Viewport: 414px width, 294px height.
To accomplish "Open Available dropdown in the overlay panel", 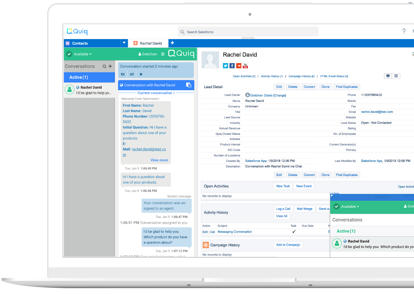I will 350,207.
